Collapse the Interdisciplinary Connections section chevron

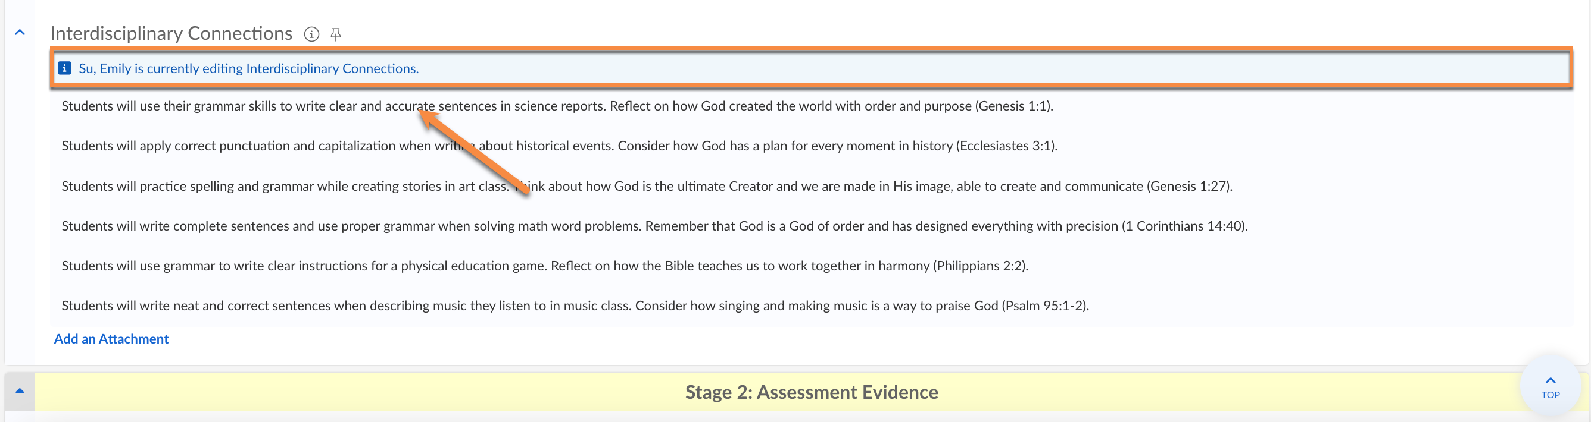click(x=20, y=33)
